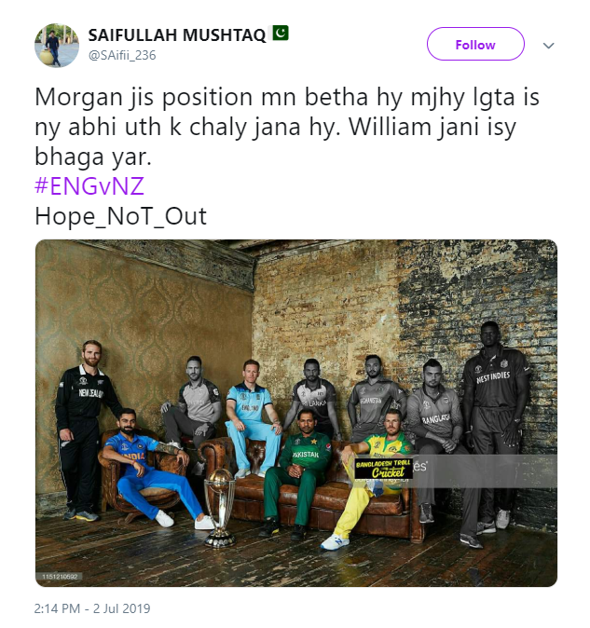Open the #ENGvNZ hashtag

click(x=89, y=186)
